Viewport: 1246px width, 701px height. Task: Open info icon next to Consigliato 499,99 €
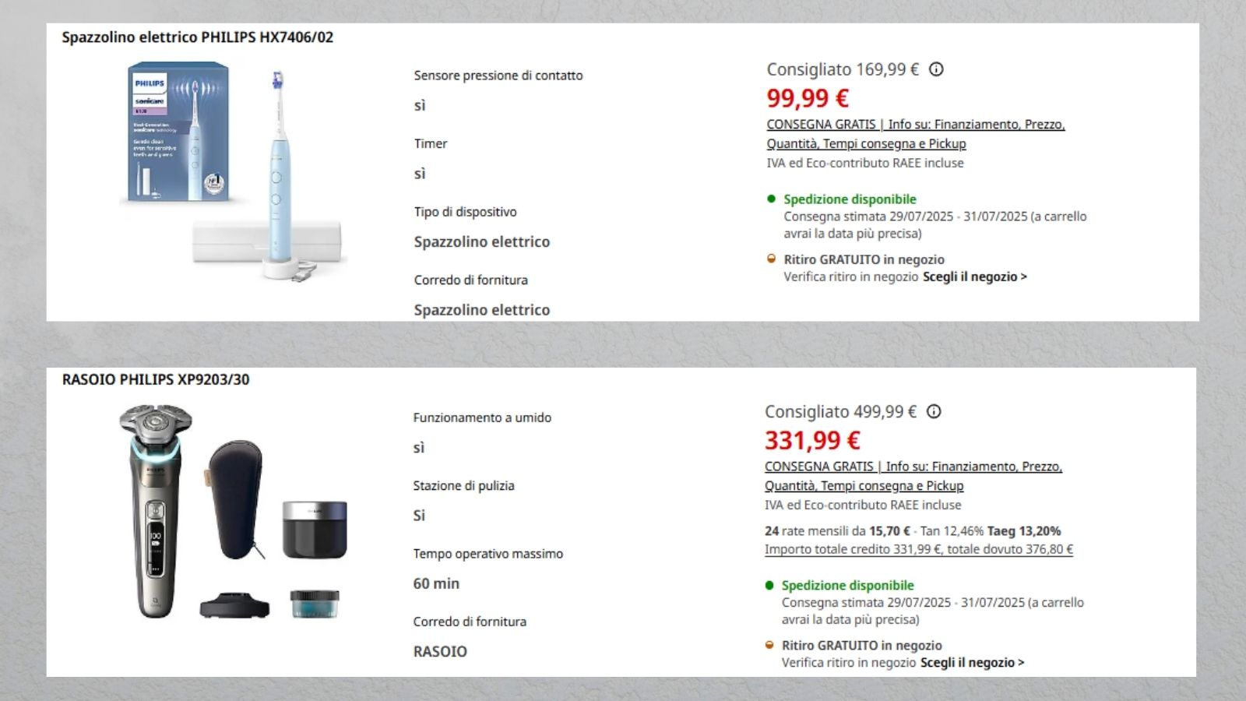tap(934, 411)
